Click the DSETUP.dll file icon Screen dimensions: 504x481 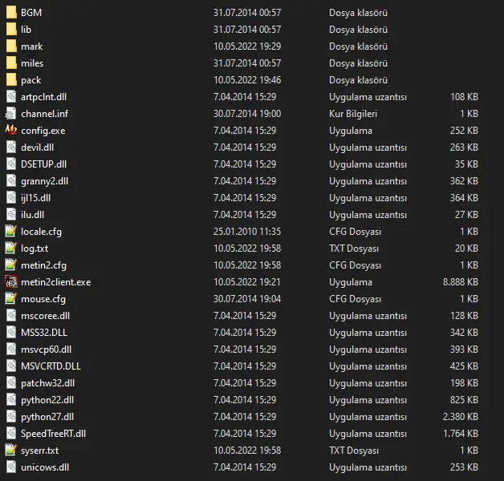tap(11, 164)
